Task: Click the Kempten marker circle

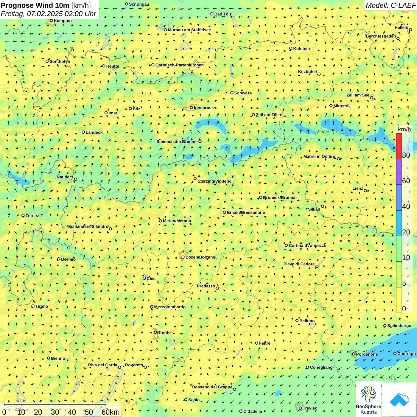Action: tap(51, 21)
